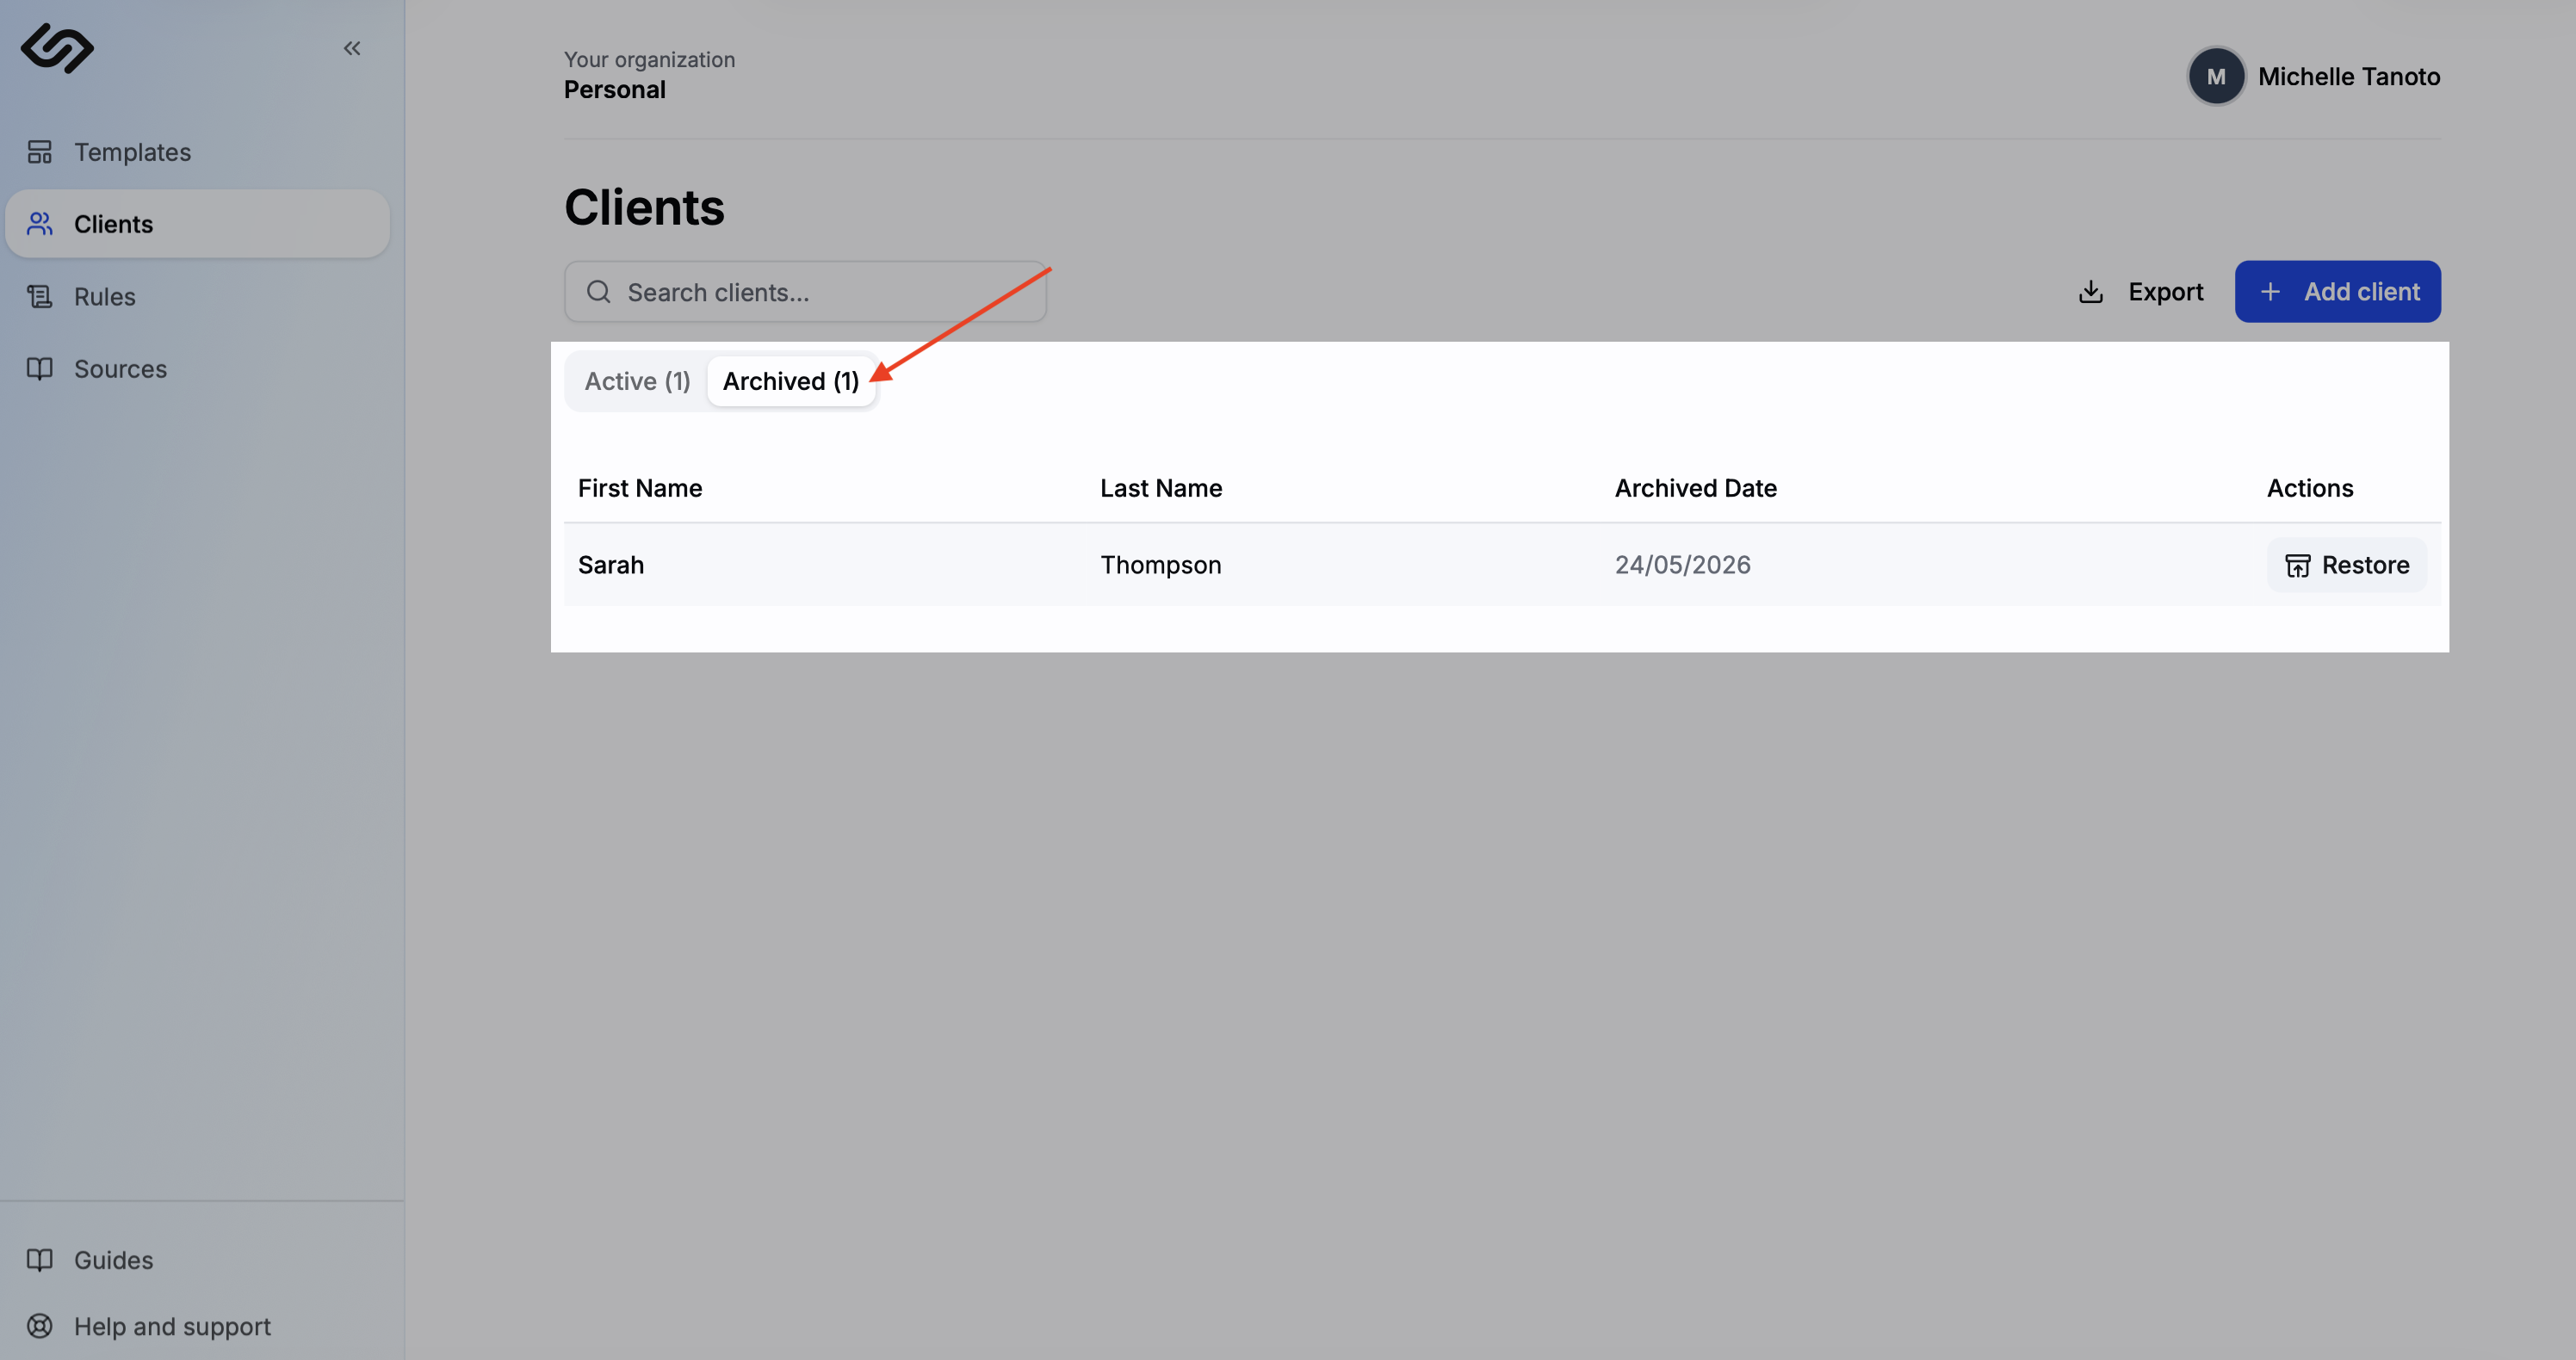This screenshot has width=2576, height=1360.
Task: Click the Rules scroll icon
Action: tap(39, 297)
